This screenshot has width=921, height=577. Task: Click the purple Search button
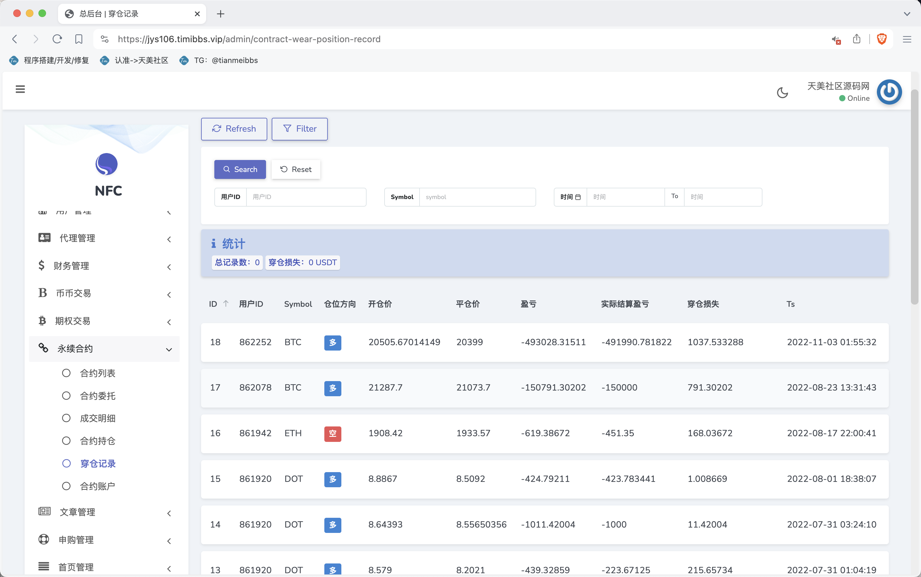tap(240, 169)
